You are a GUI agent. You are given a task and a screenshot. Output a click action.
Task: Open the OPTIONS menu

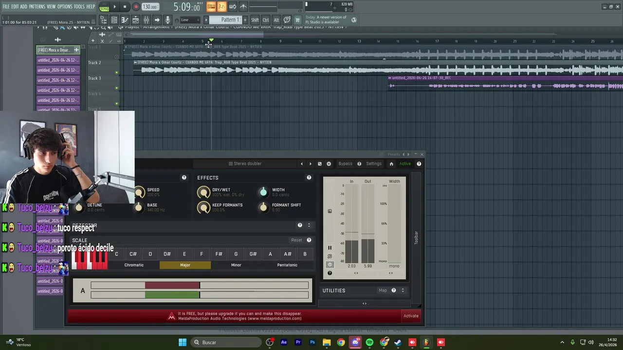(65, 7)
